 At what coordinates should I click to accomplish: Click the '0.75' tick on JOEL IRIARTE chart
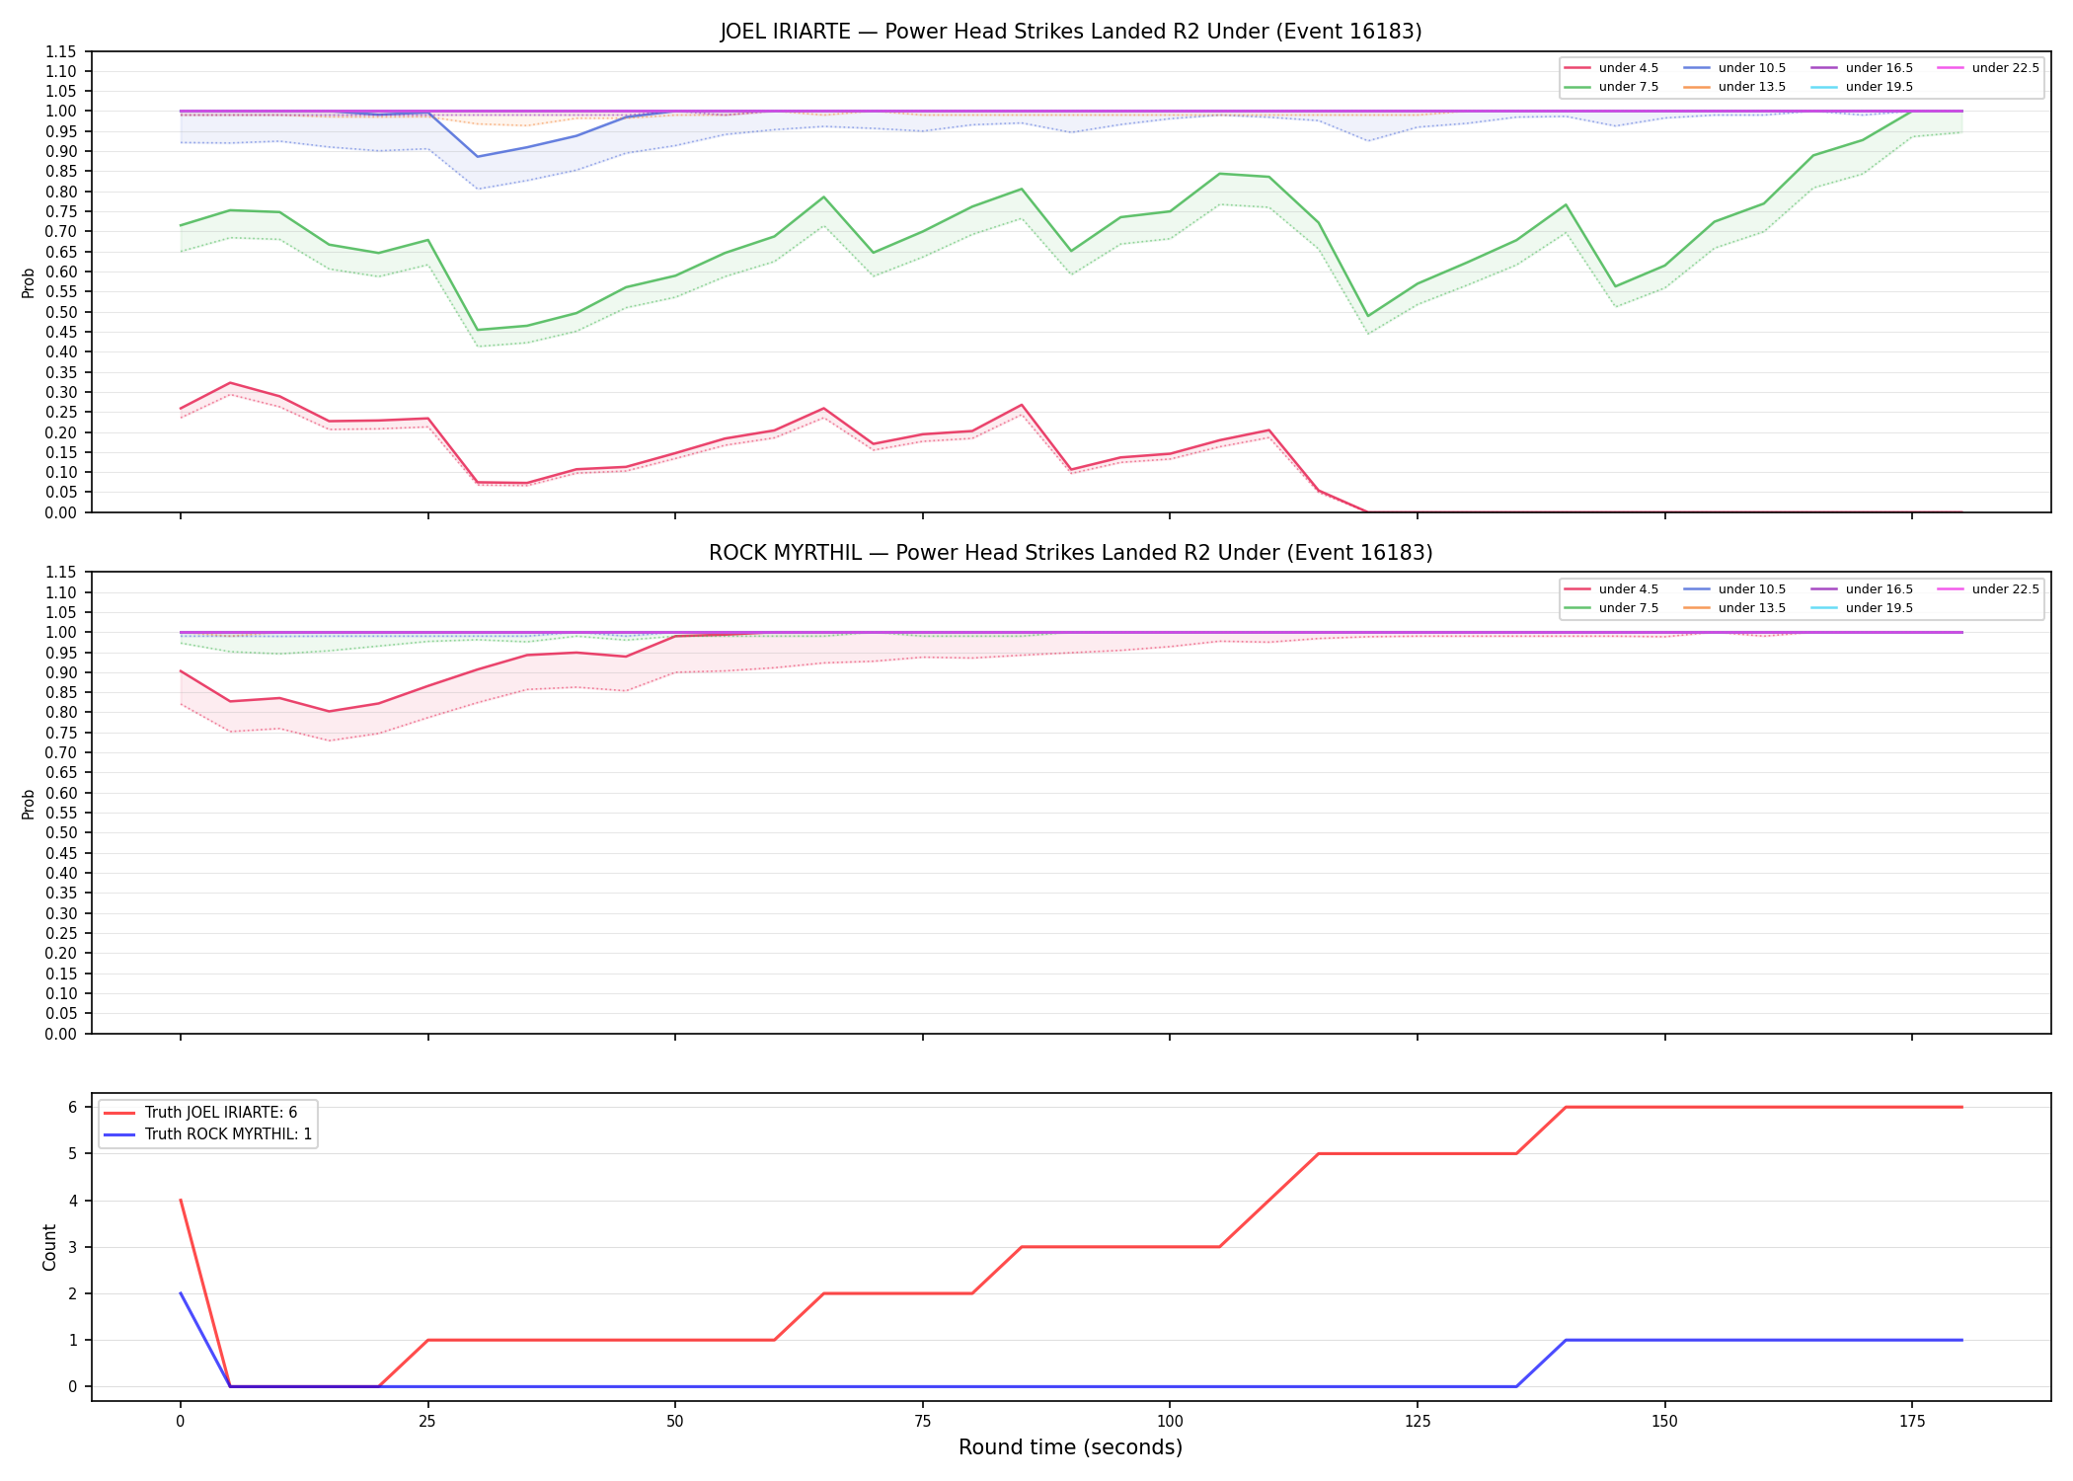61,211
